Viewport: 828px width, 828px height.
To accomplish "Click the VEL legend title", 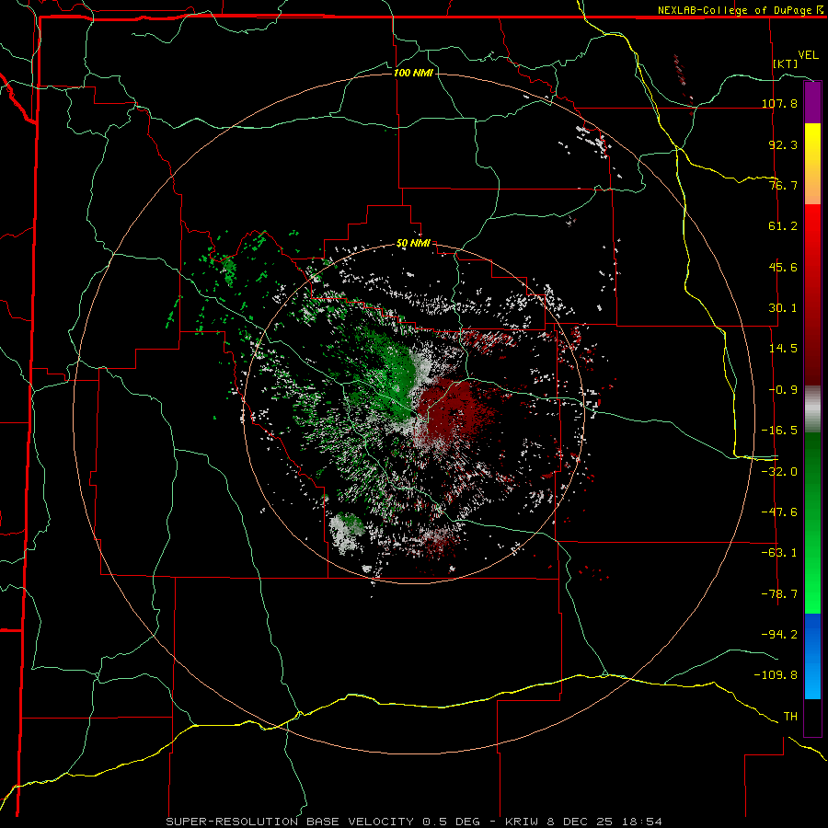I will pyautogui.click(x=808, y=55).
